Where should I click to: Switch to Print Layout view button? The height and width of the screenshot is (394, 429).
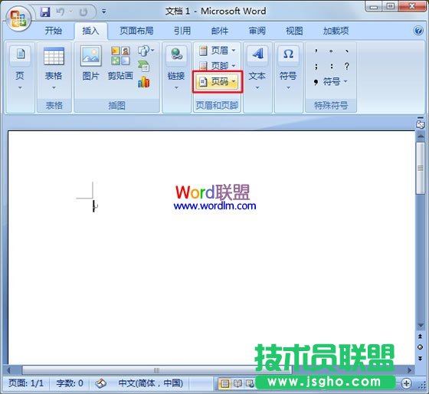coord(224,383)
